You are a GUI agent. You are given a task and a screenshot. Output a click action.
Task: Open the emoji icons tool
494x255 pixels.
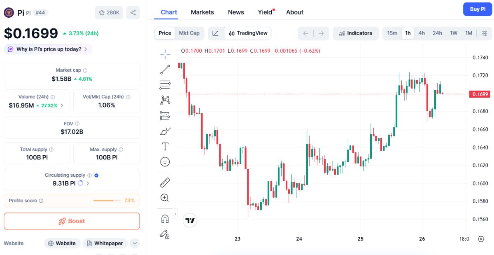[x=165, y=162]
